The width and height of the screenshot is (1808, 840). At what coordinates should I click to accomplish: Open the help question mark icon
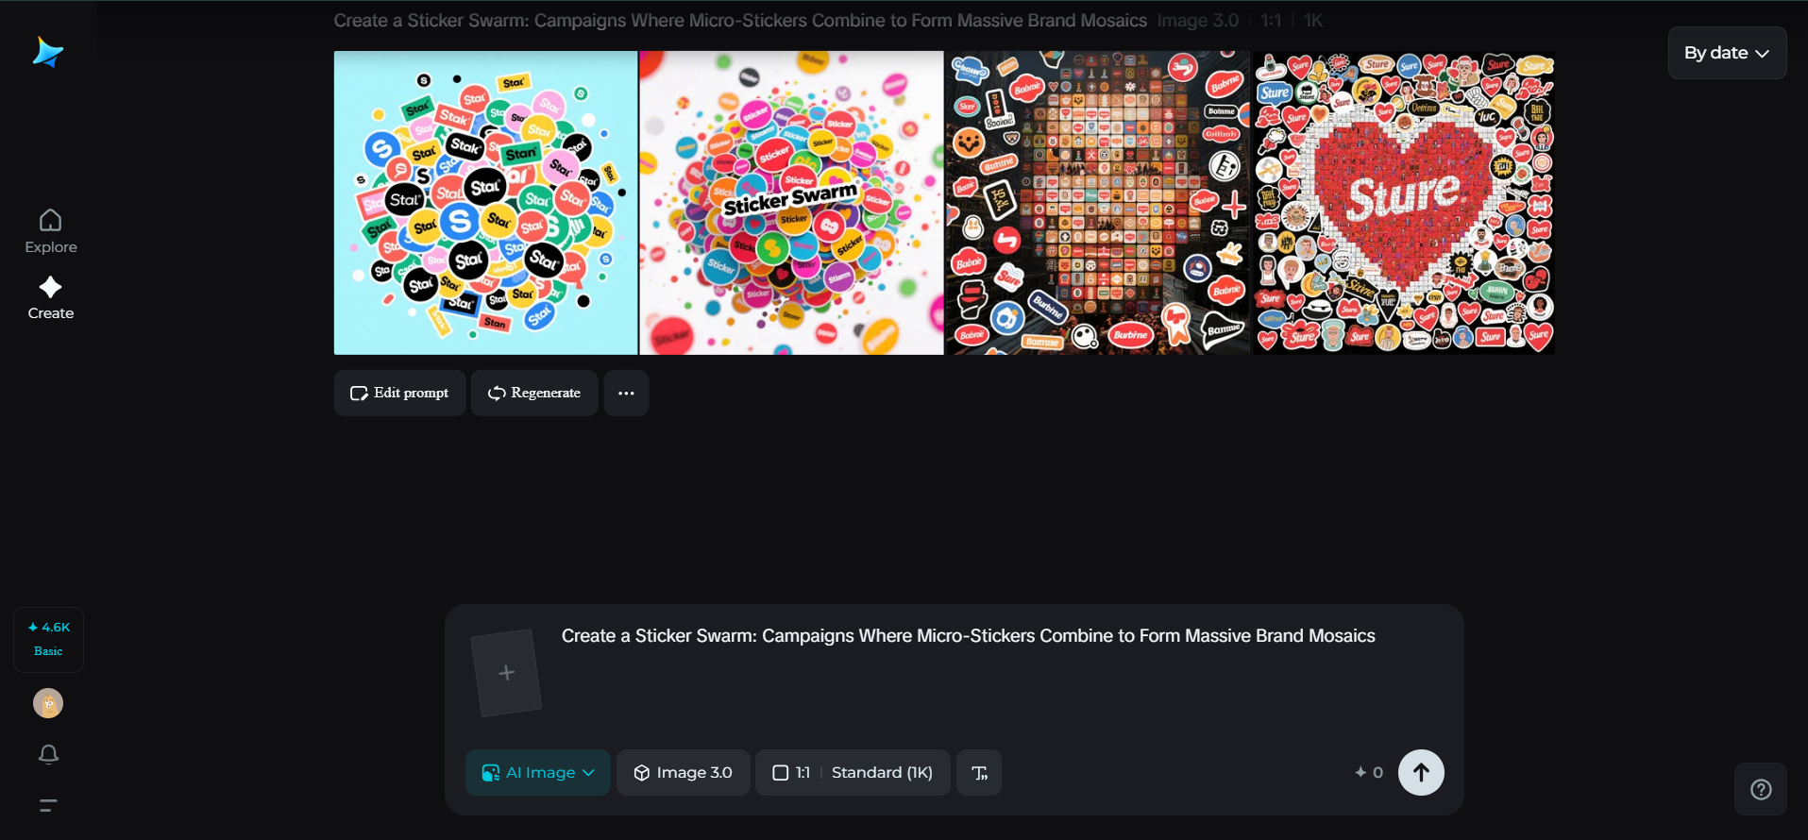1760,789
